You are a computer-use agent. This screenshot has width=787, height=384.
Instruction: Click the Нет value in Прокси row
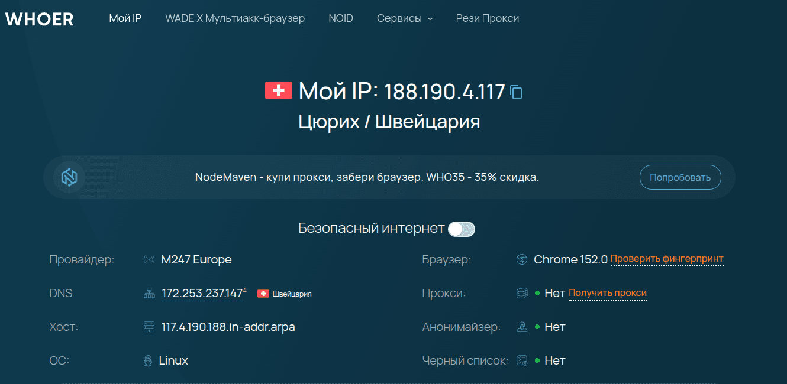click(x=554, y=293)
